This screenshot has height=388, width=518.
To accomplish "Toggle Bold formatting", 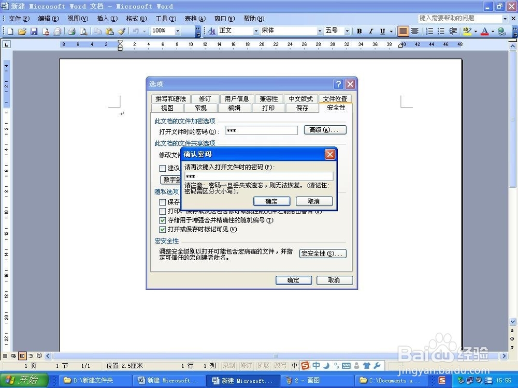I will (359, 32).
